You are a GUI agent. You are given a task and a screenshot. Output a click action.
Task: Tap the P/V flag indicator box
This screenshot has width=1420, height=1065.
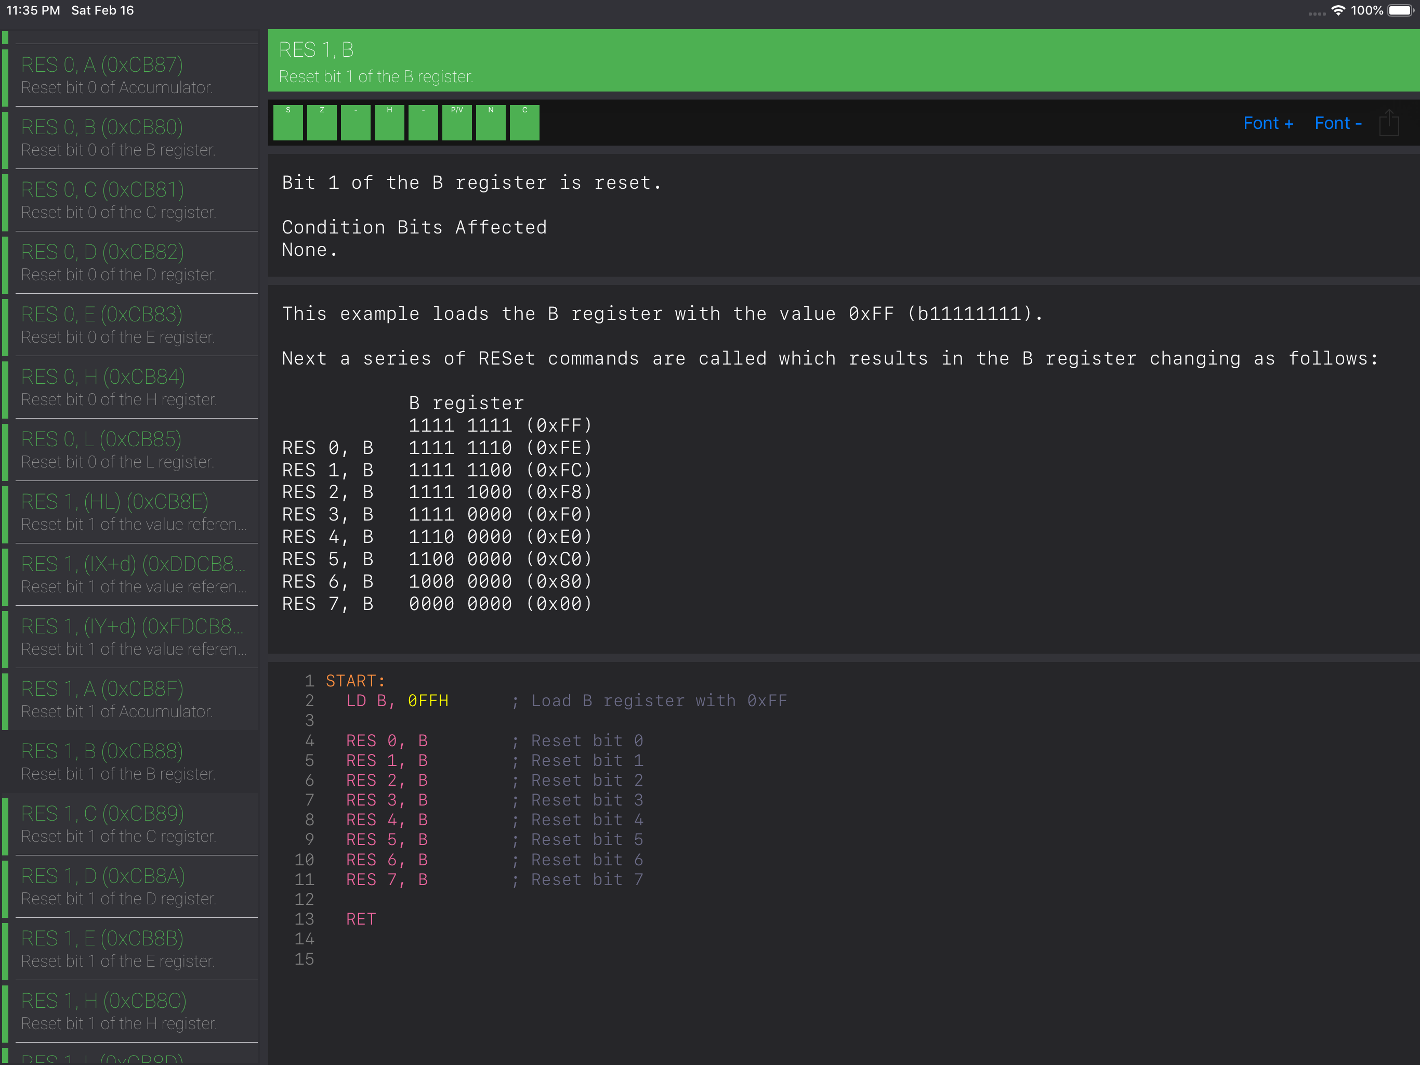pos(456,122)
